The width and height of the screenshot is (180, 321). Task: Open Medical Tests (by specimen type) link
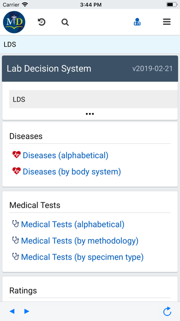[82, 257]
